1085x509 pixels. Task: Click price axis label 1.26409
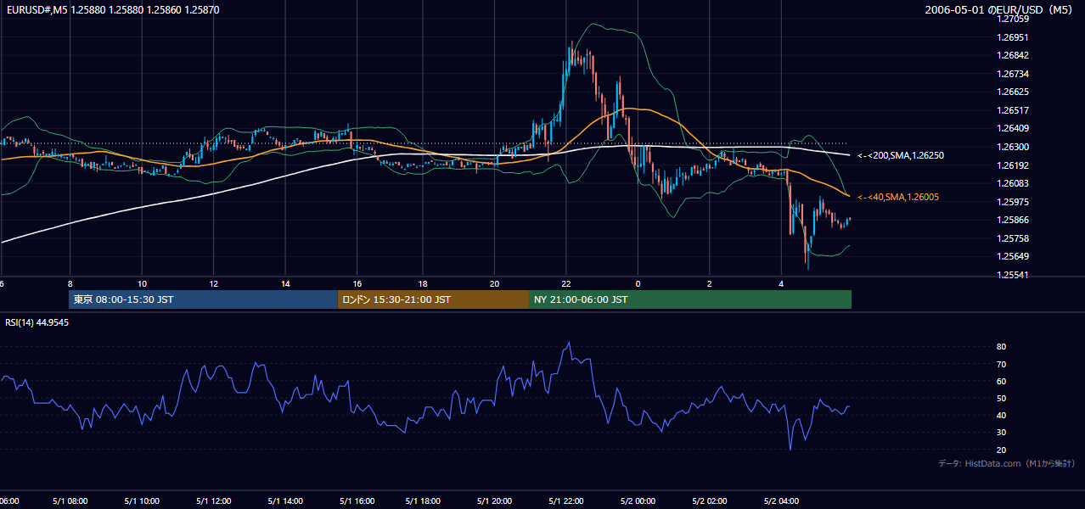(x=1012, y=129)
